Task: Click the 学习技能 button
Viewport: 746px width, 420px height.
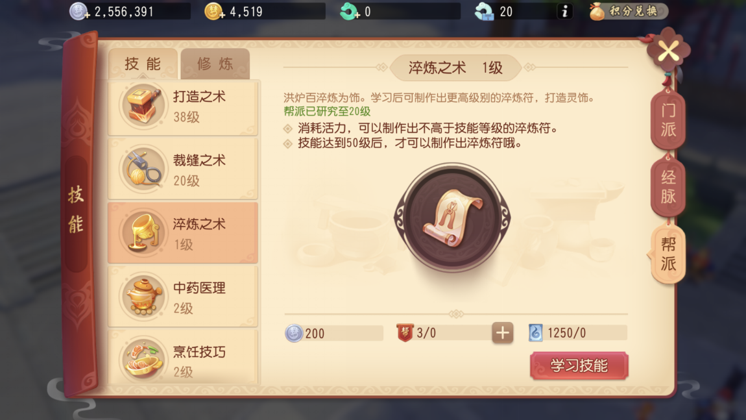Action: (579, 365)
